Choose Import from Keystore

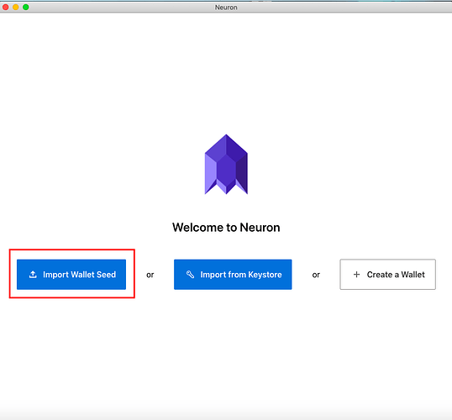click(233, 275)
